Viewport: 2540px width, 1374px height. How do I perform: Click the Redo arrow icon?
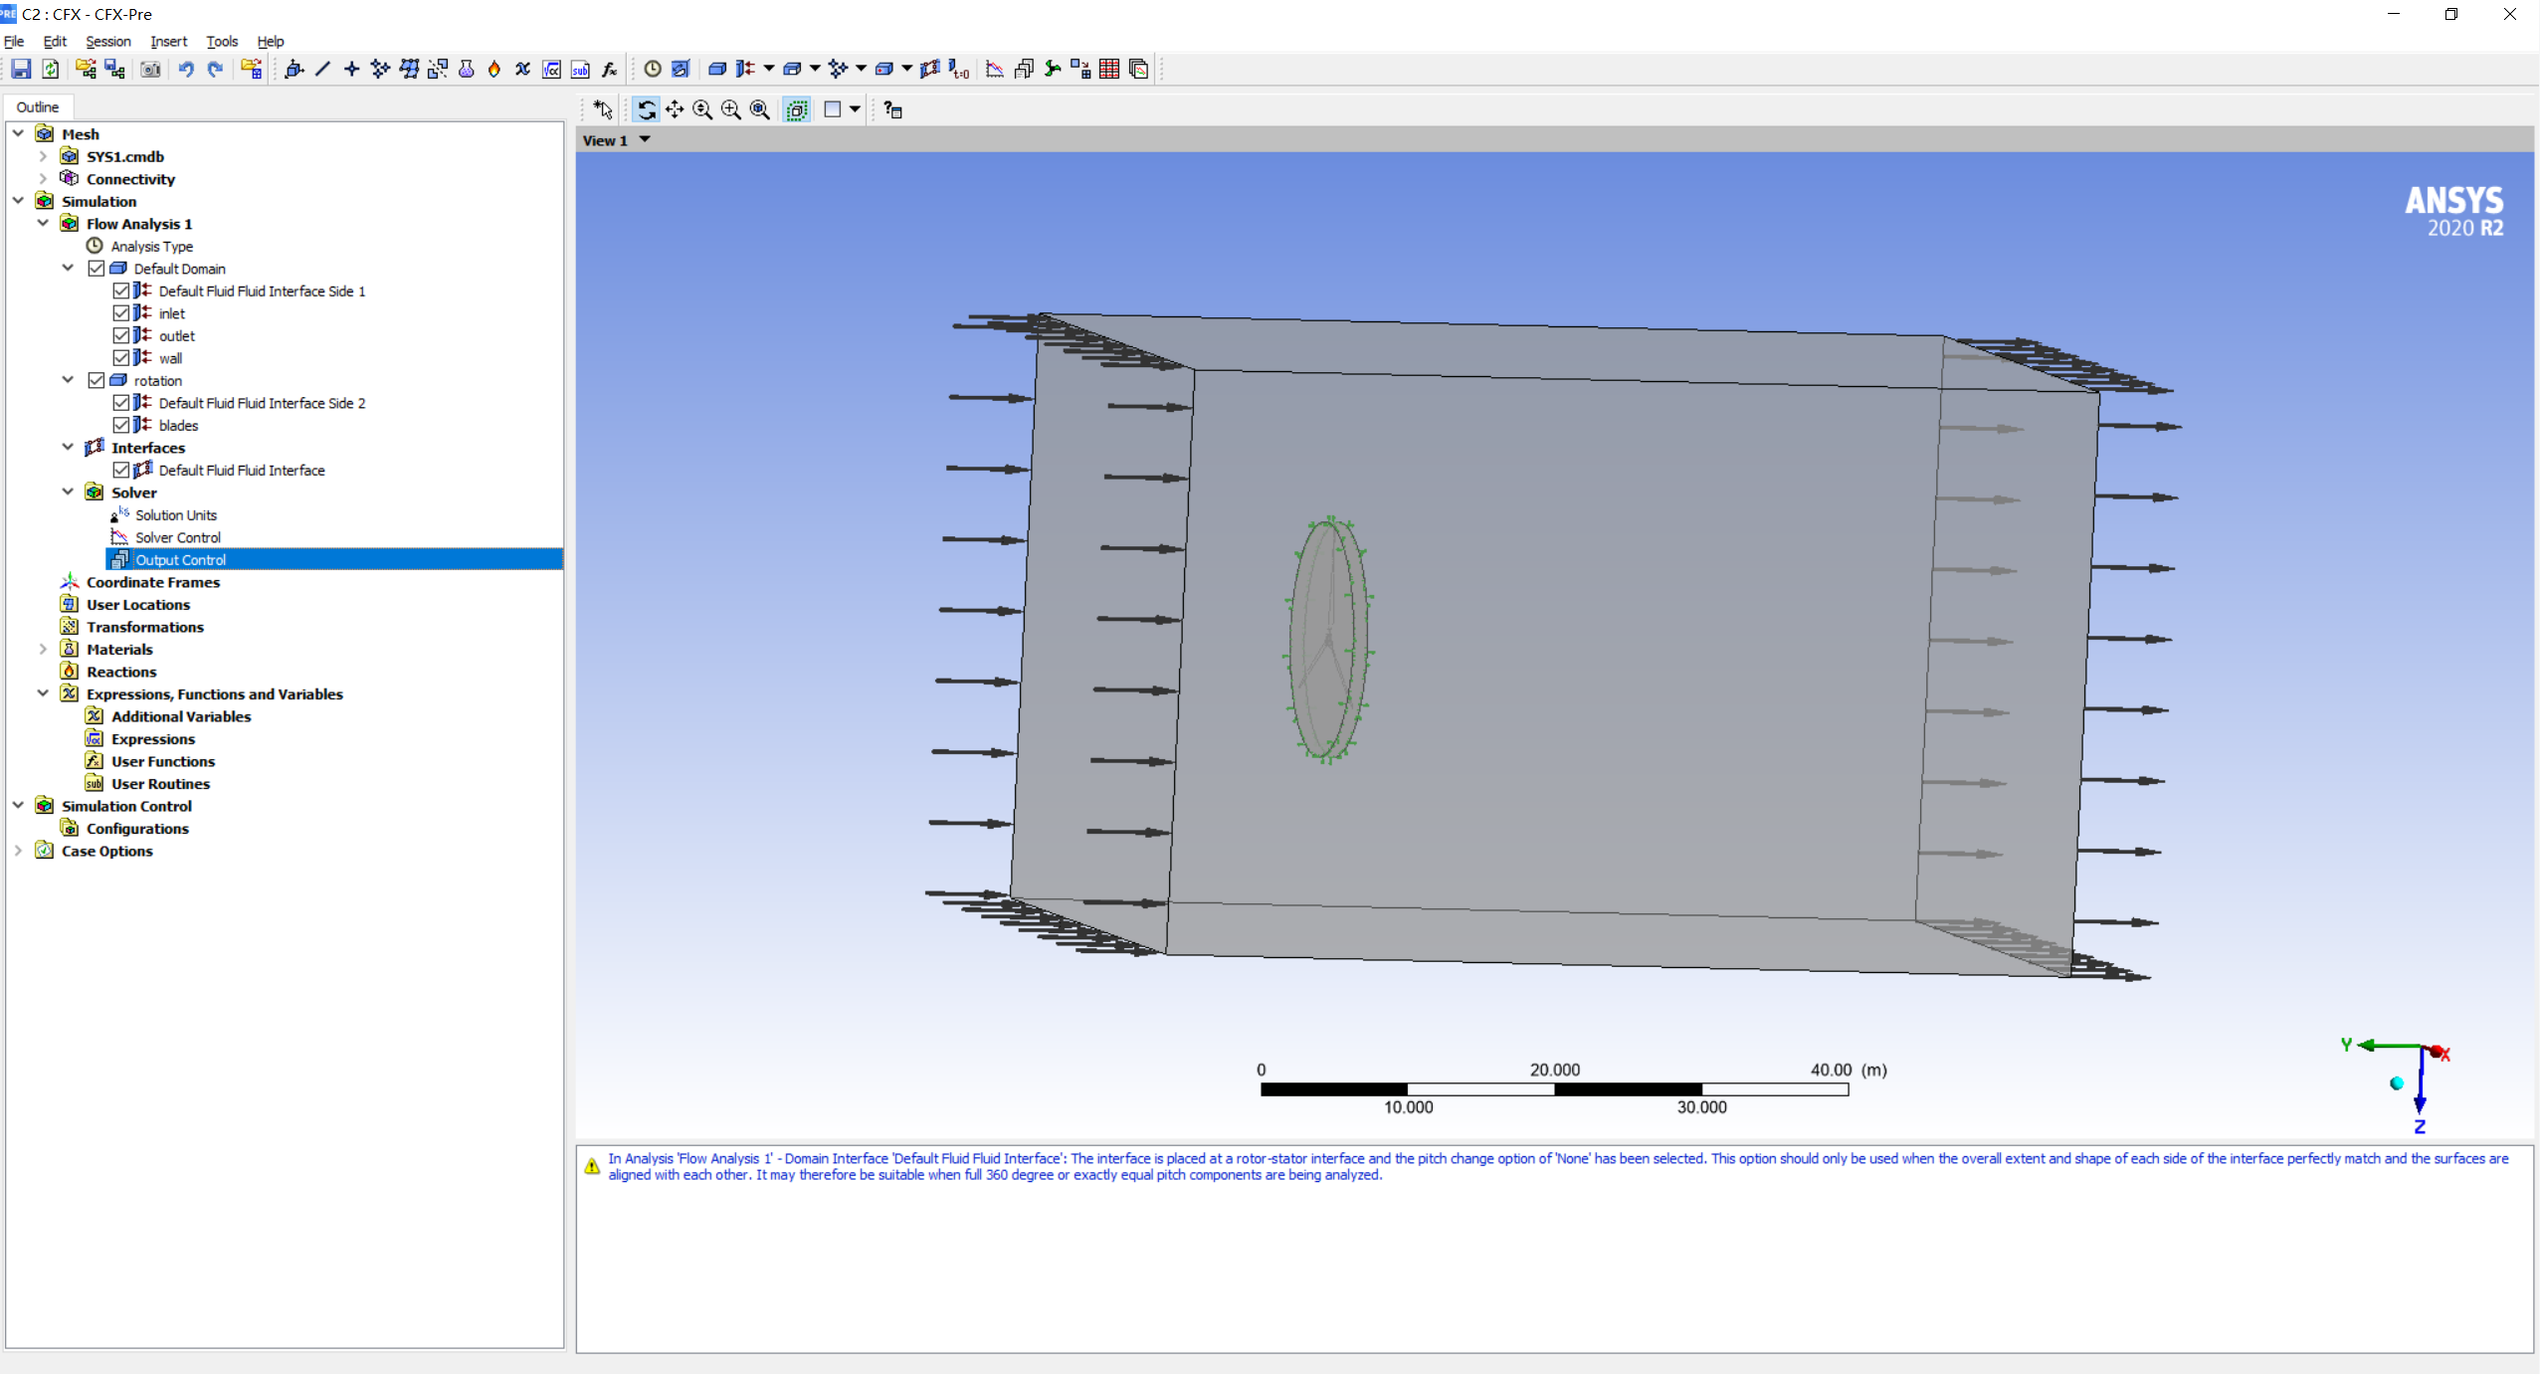click(x=215, y=69)
